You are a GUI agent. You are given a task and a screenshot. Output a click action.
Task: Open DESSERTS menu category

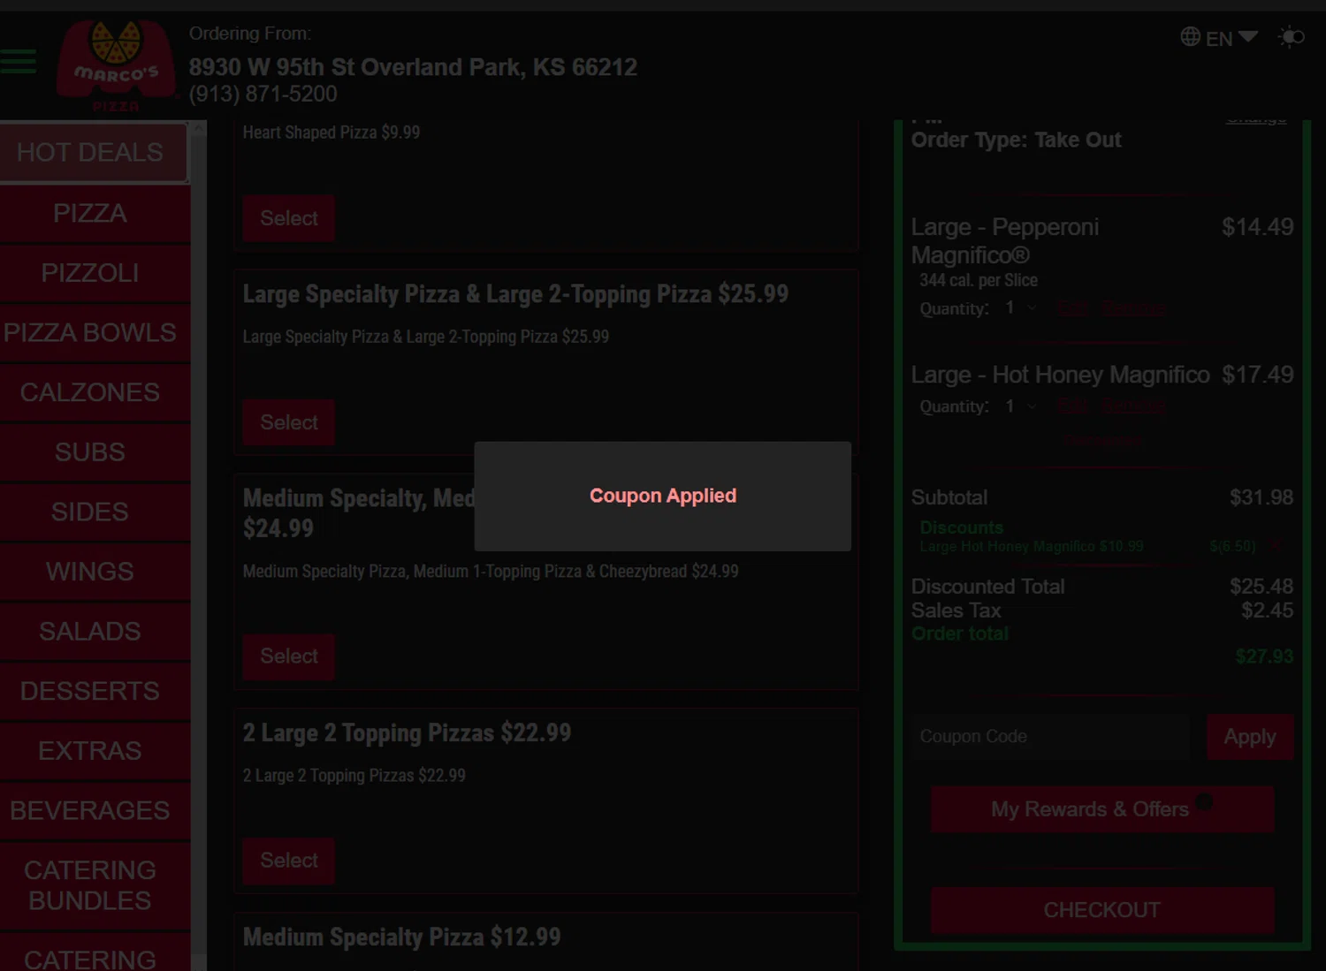coord(95,691)
